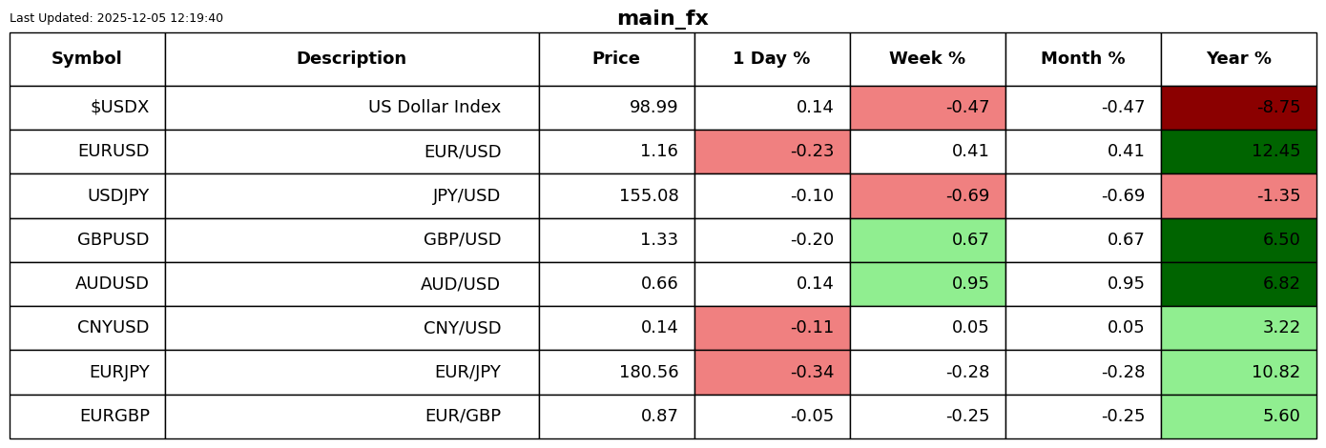Viewport: 1326px width, 448px height.
Task: Click the main_fx table title
Action: (663, 18)
